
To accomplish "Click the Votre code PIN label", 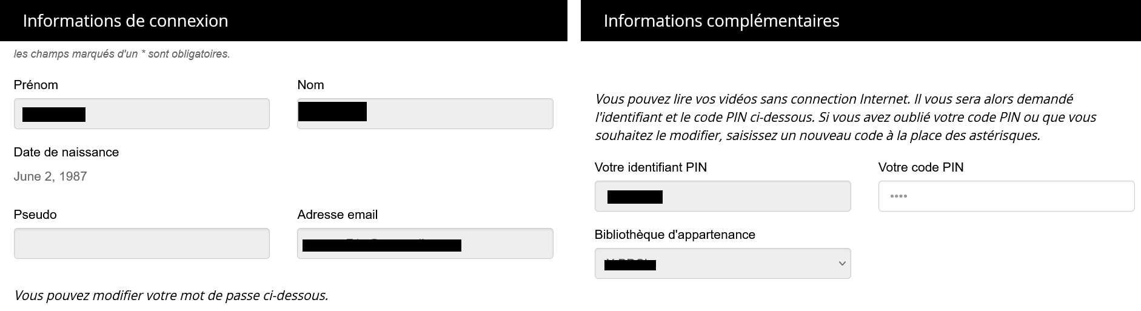I will click(920, 167).
